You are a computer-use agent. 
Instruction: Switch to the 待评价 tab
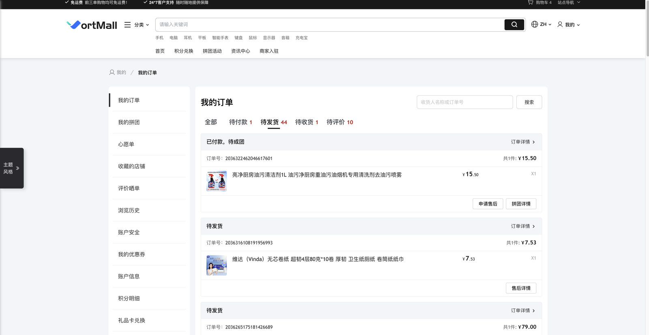[x=340, y=122]
